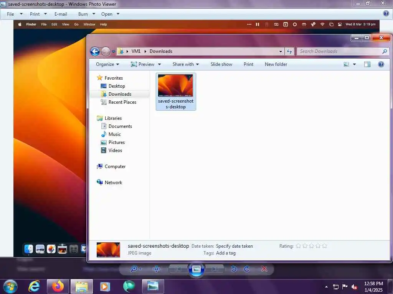Rotate photo counterclockwise
393x294 pixels.
[234, 269]
